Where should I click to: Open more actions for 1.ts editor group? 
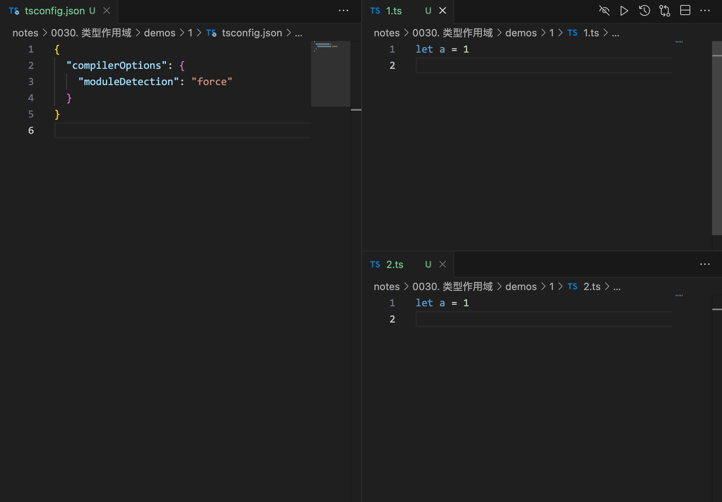(705, 11)
